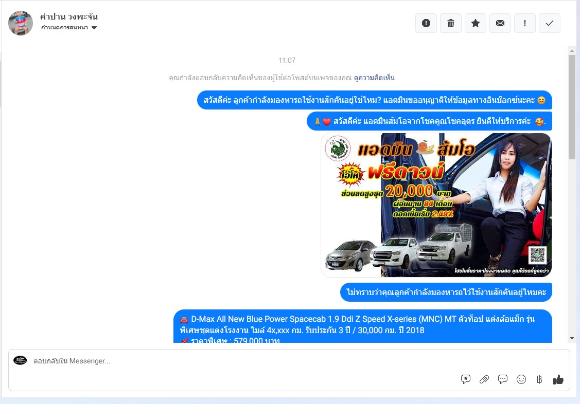Screen dimensions: 580x404
Task: Attach a file with the paperclip icon
Action: pyautogui.click(x=484, y=379)
